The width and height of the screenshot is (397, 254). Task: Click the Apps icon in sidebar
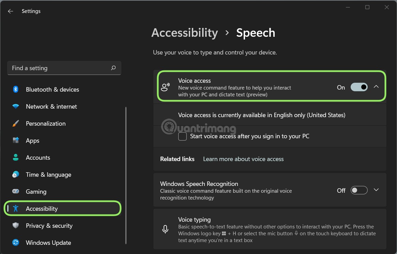pos(16,140)
